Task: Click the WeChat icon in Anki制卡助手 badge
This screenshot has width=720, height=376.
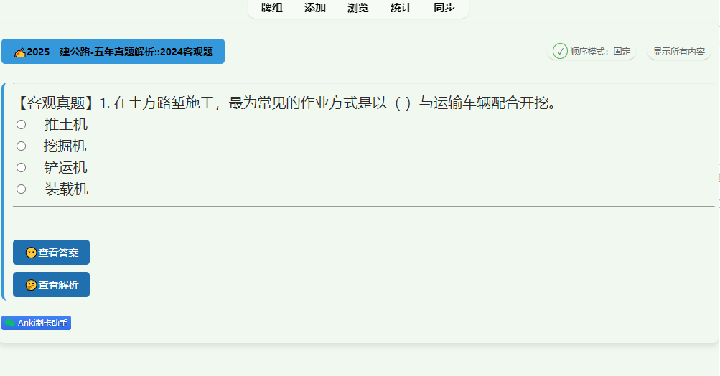Action: click(x=10, y=323)
